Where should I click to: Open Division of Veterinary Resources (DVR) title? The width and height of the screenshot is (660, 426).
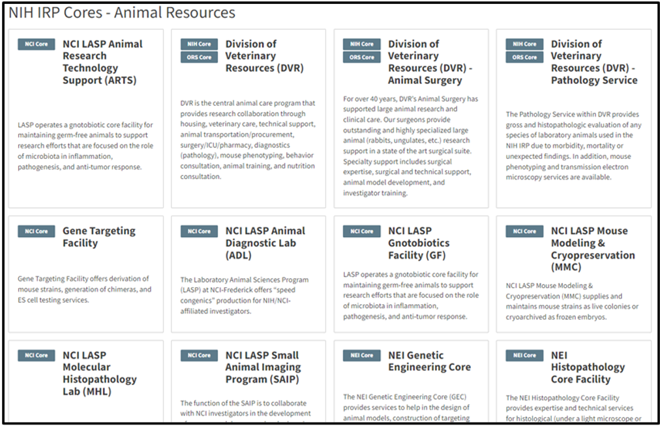click(264, 56)
